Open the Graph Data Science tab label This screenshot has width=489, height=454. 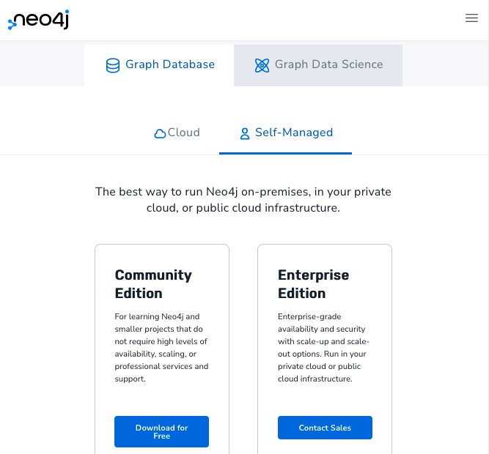pos(328,64)
